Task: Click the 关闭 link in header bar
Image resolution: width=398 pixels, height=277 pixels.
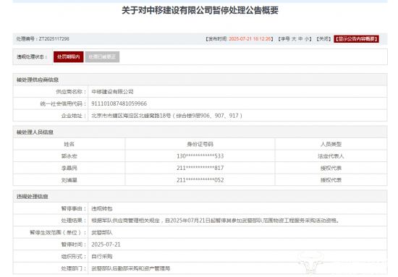Action: tap(323, 39)
